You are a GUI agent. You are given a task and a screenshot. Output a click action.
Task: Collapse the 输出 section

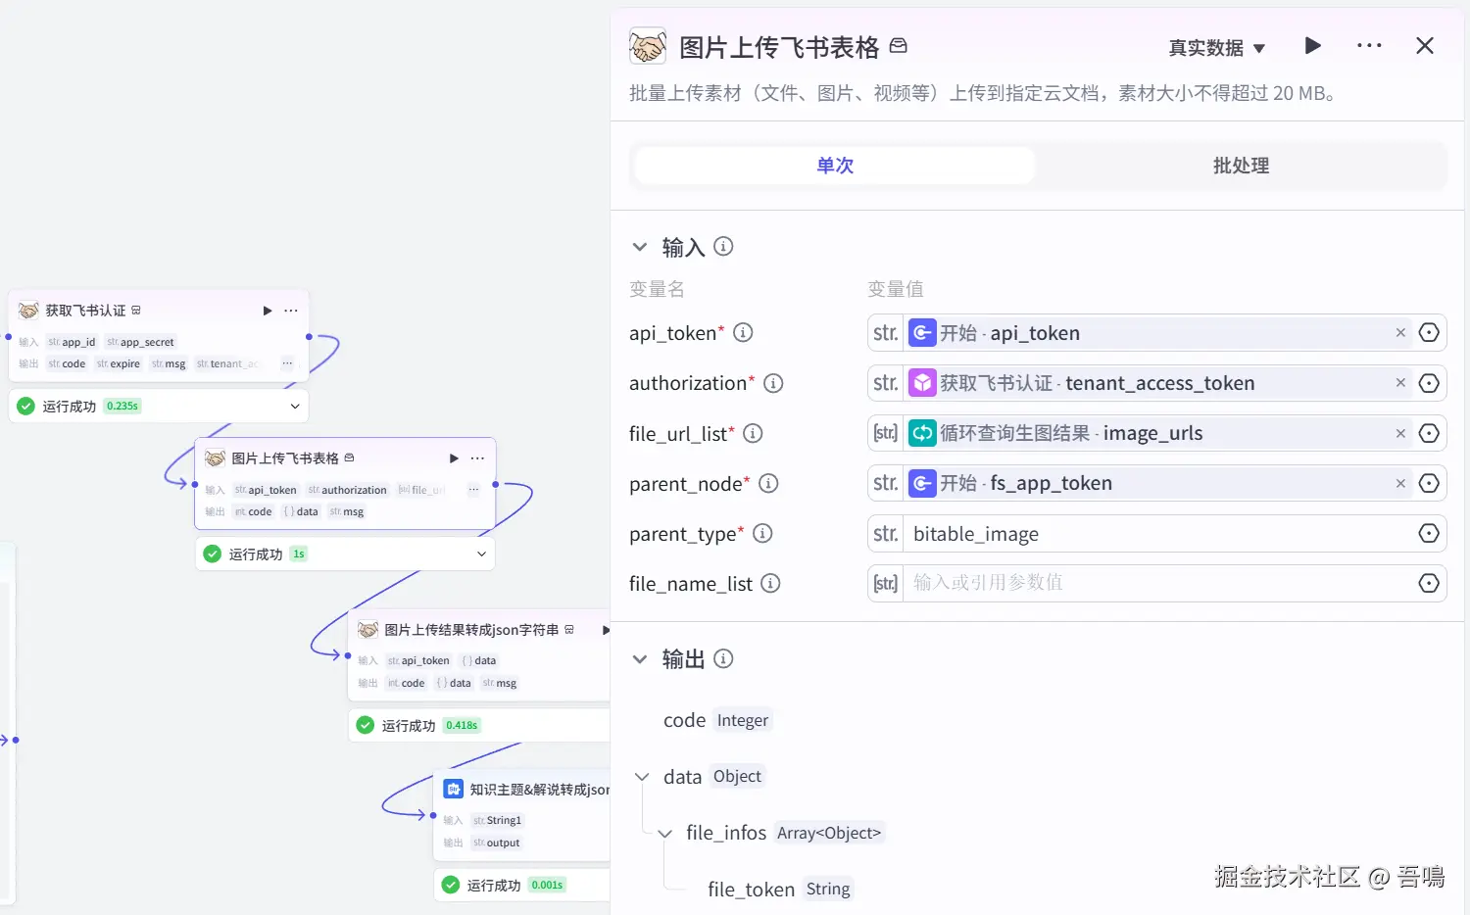pos(640,659)
